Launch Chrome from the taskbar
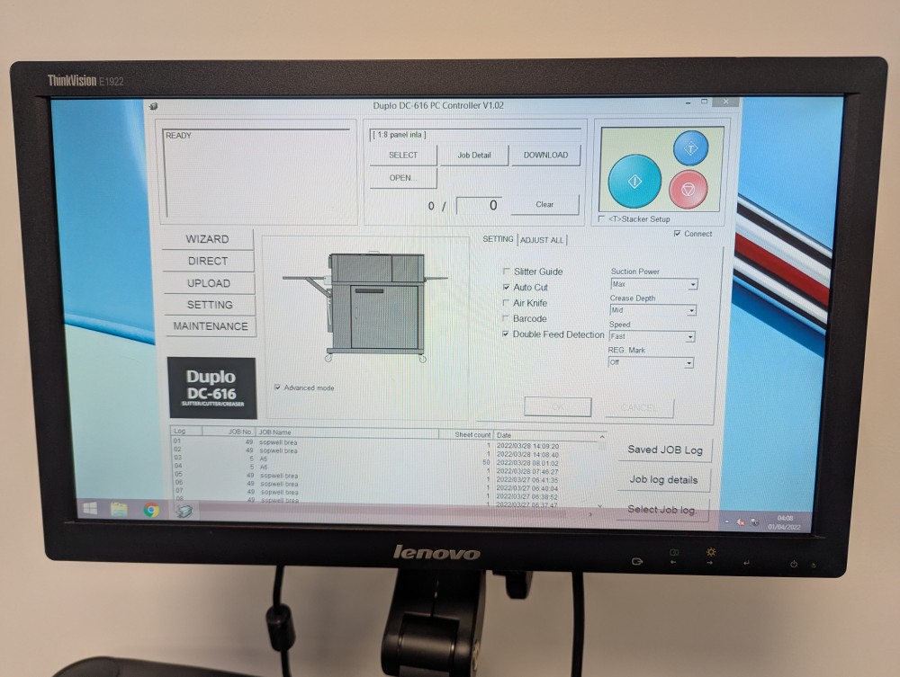 (151, 510)
